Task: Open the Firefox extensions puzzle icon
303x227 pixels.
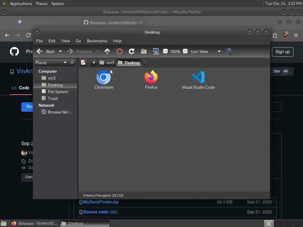Action: coord(275,35)
